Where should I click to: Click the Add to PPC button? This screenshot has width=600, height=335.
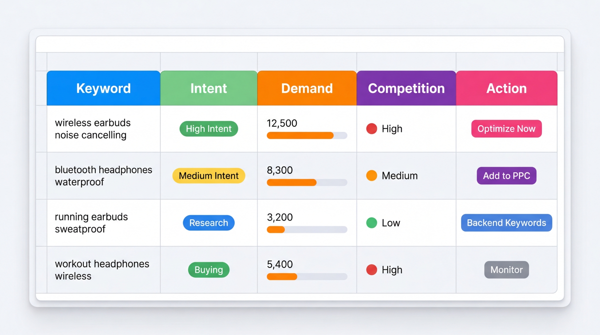tap(506, 176)
